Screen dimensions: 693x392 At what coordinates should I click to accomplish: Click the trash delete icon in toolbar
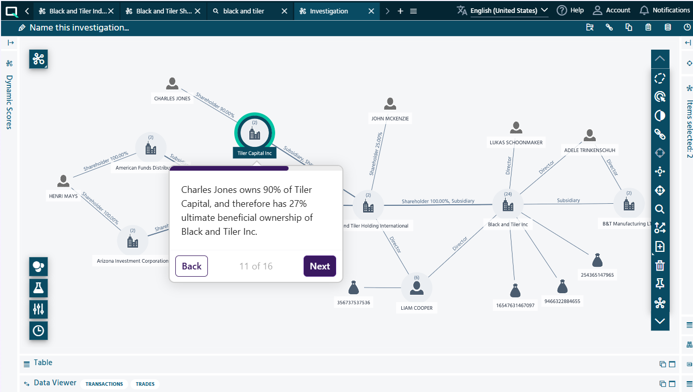click(660, 266)
